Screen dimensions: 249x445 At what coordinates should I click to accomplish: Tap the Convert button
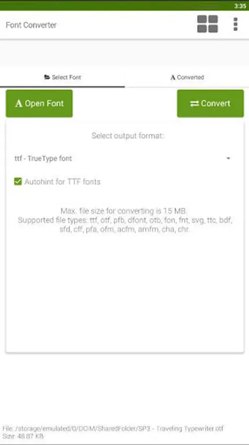click(x=210, y=104)
